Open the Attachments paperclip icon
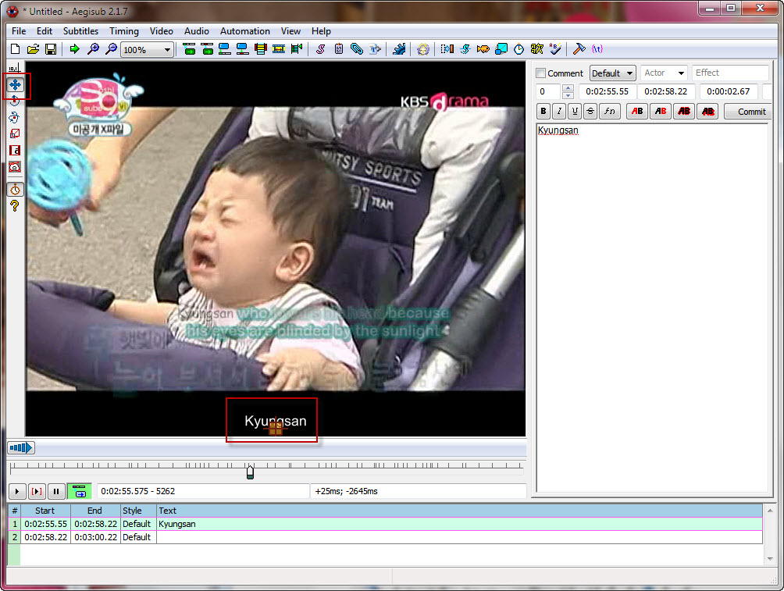The image size is (784, 591). pos(357,49)
